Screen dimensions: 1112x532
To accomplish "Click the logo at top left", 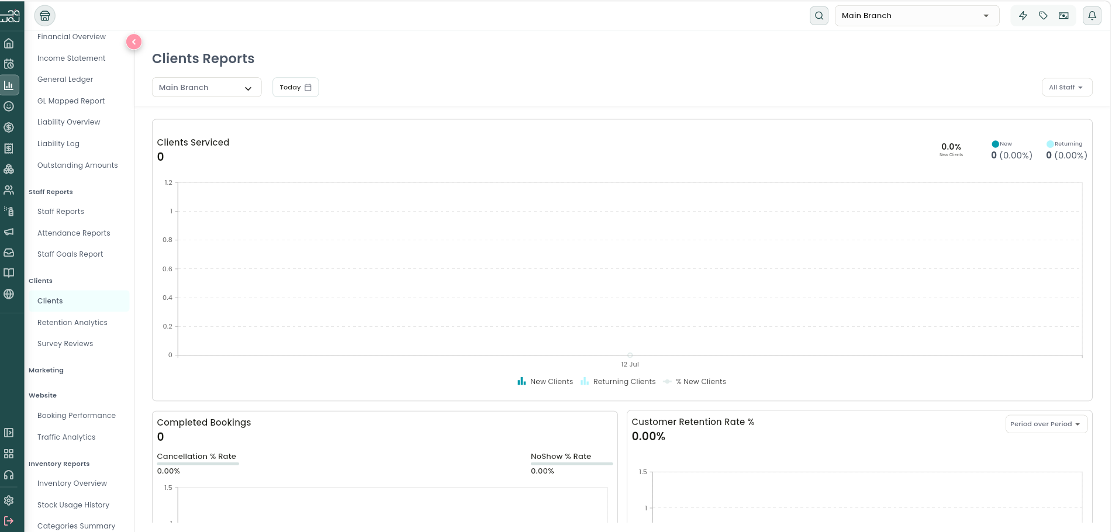I will (x=11, y=16).
